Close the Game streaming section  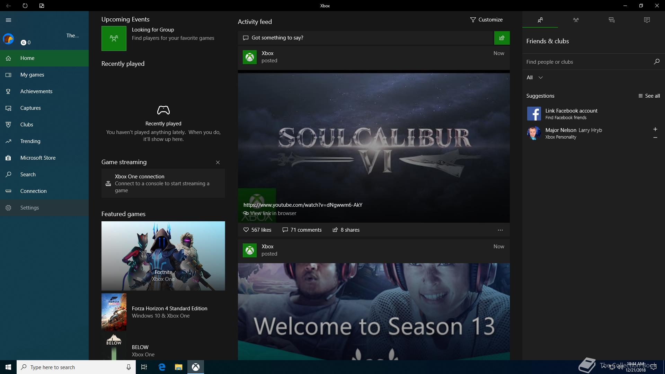(x=218, y=162)
